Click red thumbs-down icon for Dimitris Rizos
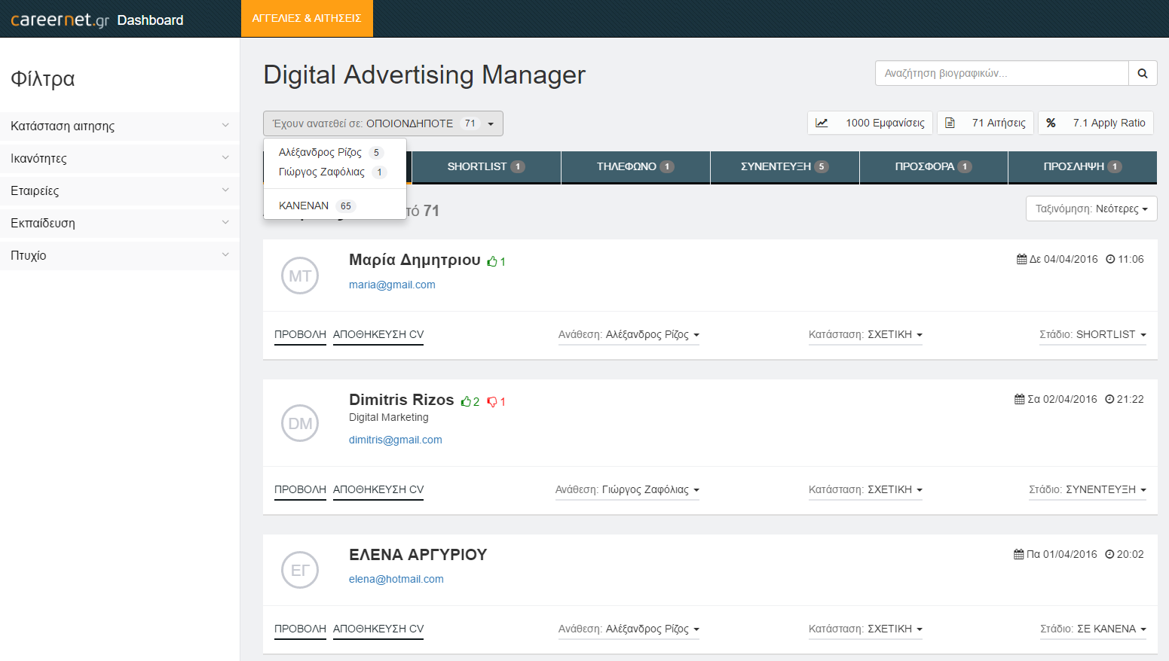 click(492, 402)
